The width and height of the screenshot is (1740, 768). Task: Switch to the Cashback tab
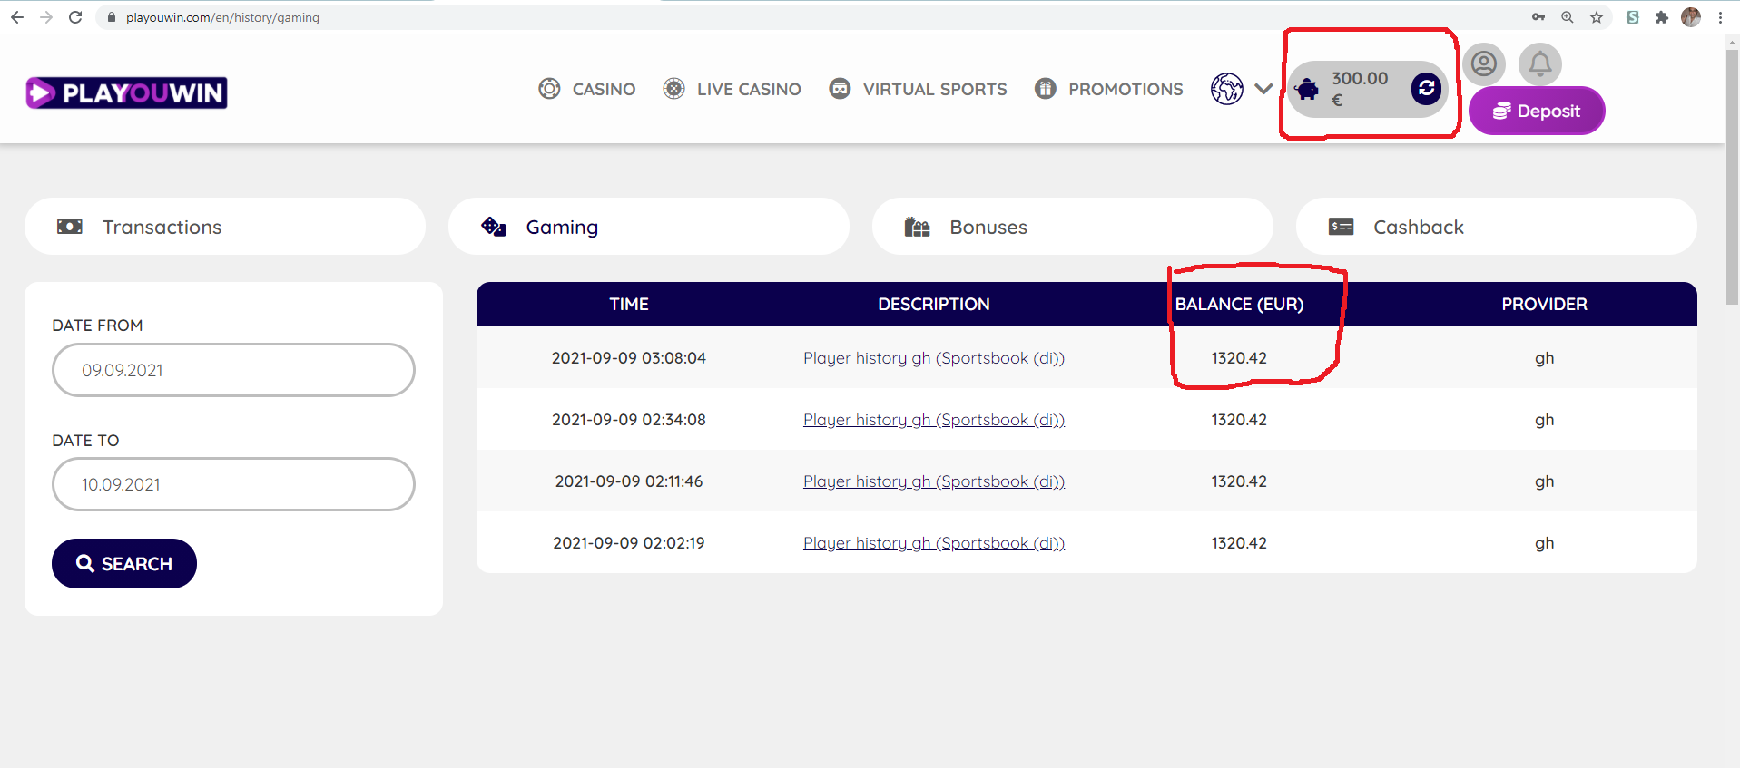(1497, 227)
